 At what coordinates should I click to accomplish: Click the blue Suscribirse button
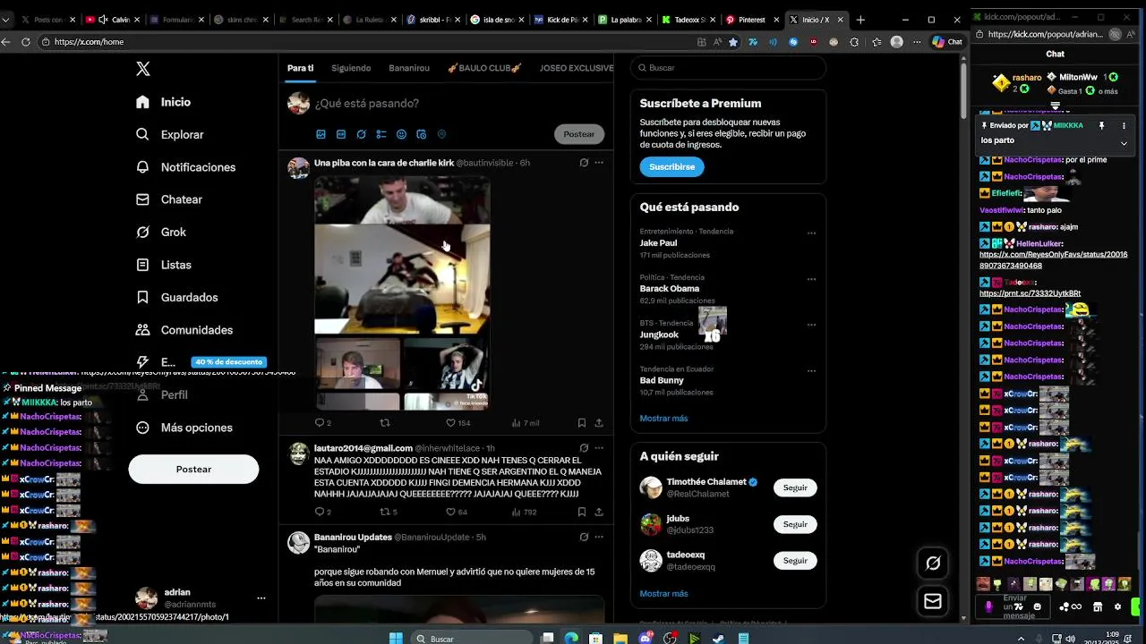[671, 166]
